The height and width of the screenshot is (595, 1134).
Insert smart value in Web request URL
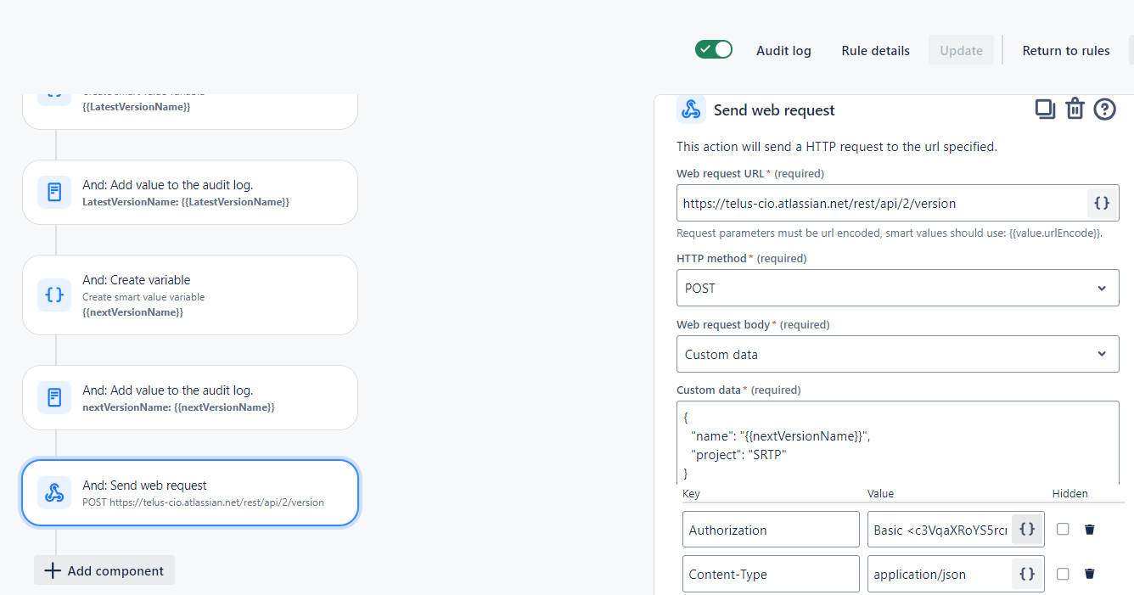coord(1102,204)
